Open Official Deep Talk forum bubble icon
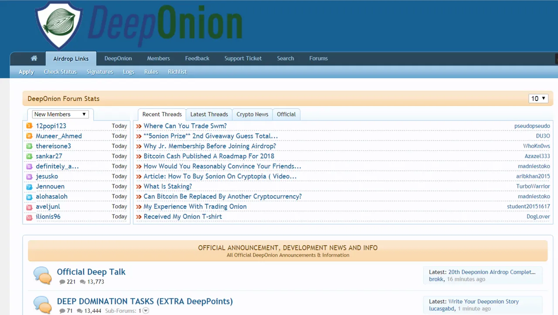Viewport: 558px width, 315px height. [x=43, y=276]
